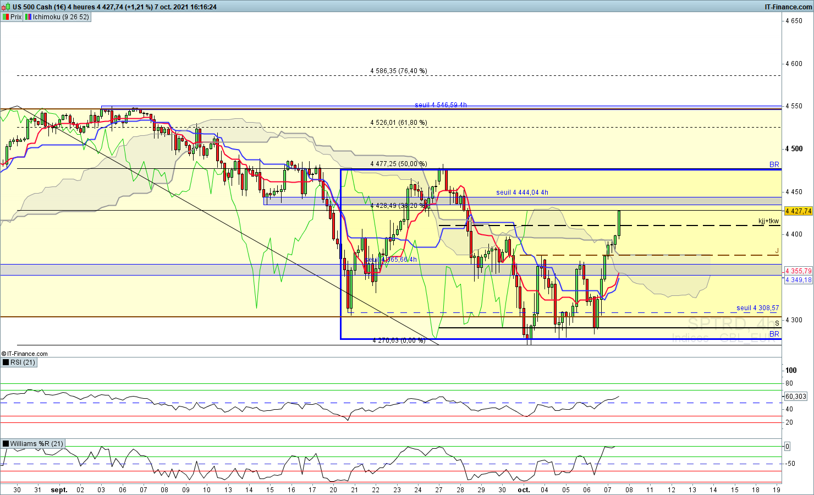Click the IT-Finance.com copyright text
Screen dimensions: 814x495
(25, 354)
